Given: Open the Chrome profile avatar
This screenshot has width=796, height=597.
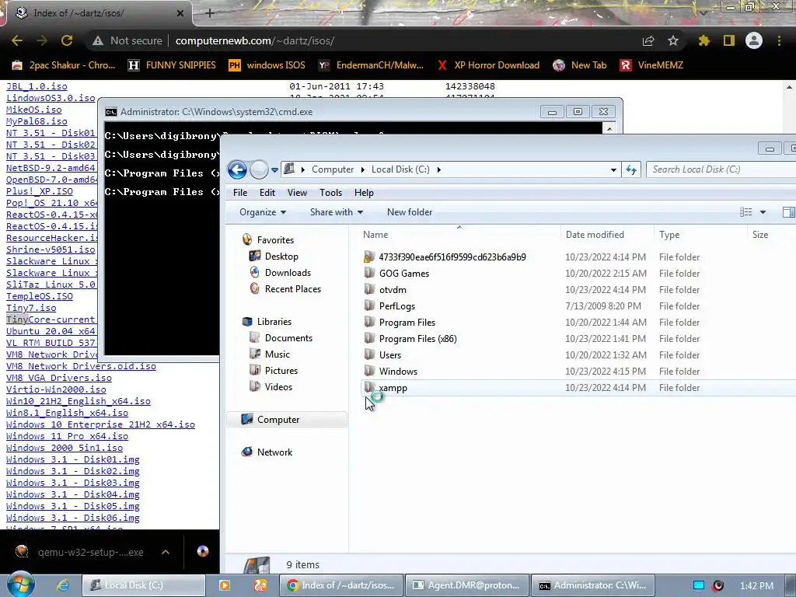Looking at the screenshot, I should coord(754,40).
